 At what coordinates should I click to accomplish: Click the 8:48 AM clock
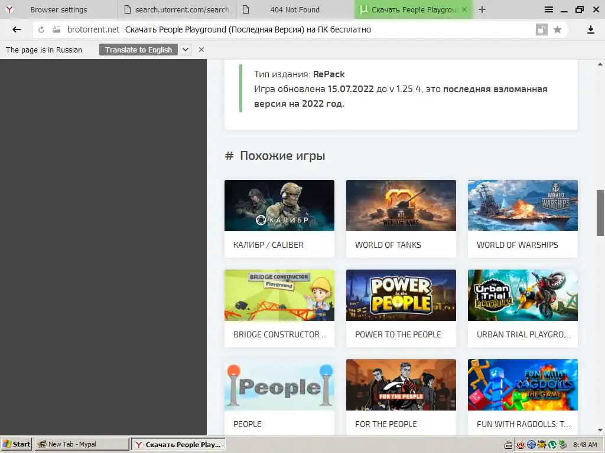[x=585, y=445]
